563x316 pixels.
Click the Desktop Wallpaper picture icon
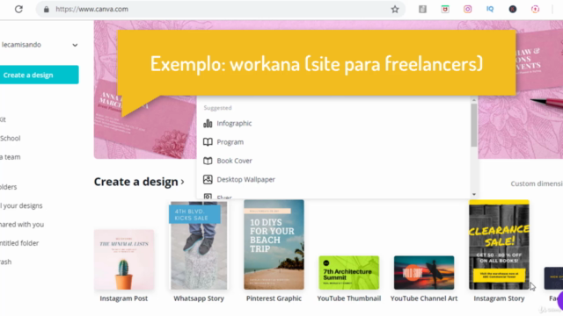click(208, 179)
